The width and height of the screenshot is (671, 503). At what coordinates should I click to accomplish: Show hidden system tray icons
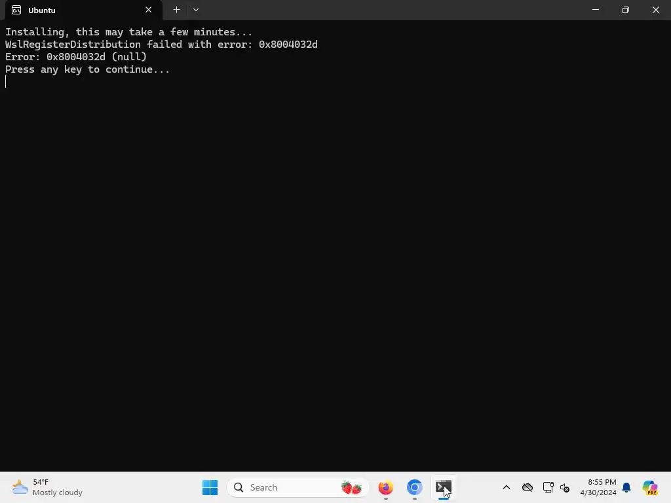[x=507, y=487]
